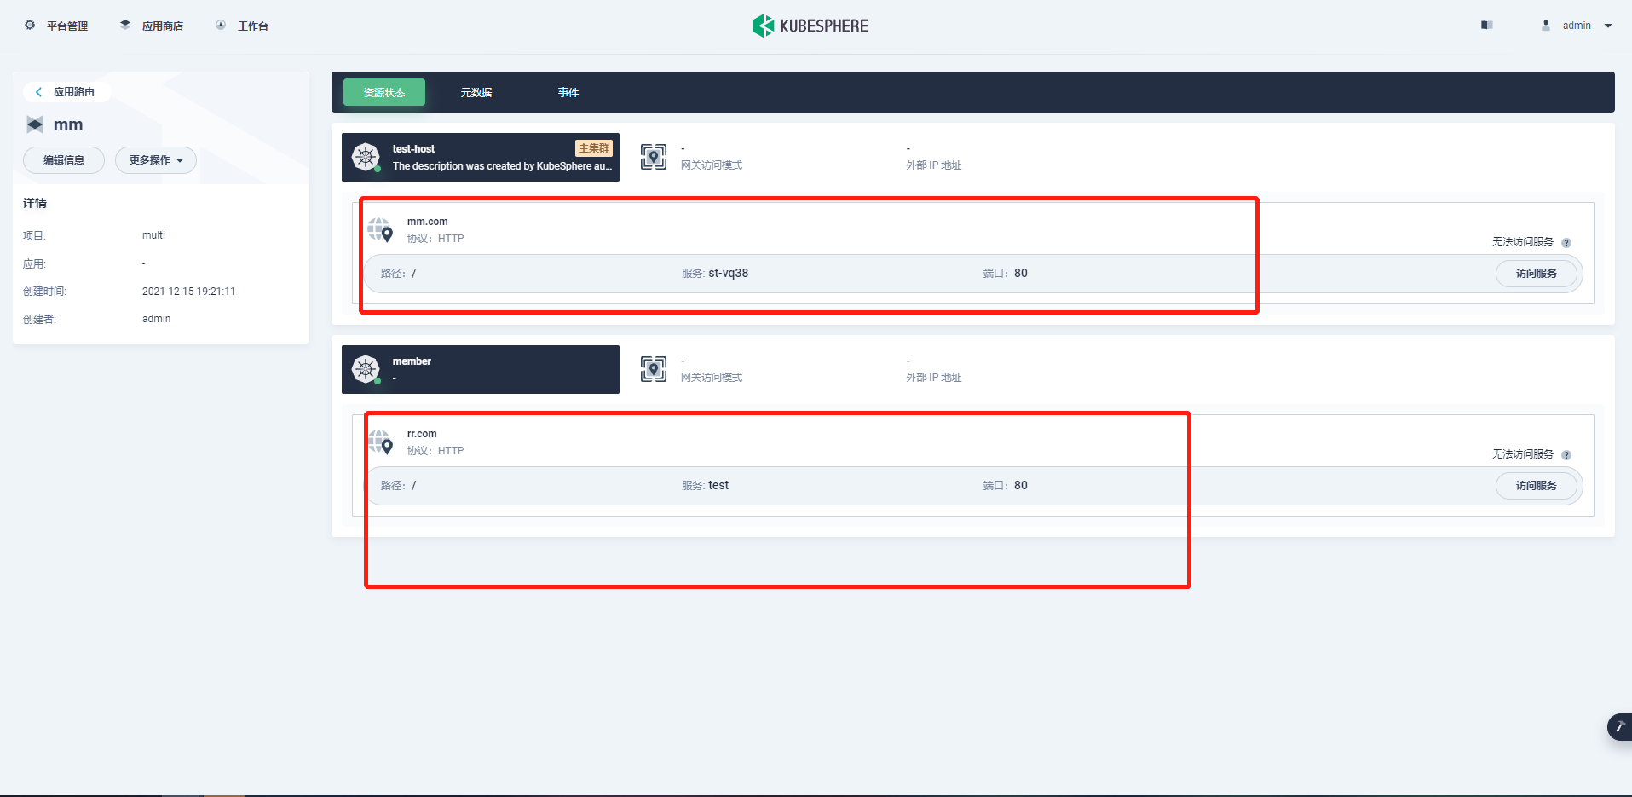
Task: Click the test-host cluster Kubernetes icon
Action: (x=366, y=157)
